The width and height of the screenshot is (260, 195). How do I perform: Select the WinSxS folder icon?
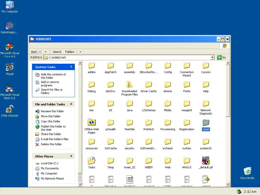[x=187, y=160]
